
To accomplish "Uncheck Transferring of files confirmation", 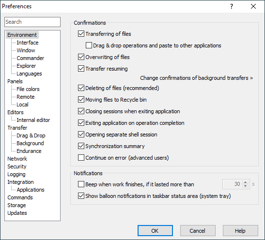I will 81,34.
